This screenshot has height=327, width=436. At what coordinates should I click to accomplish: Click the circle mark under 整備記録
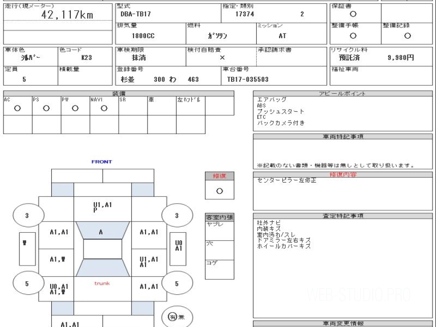(x=408, y=36)
